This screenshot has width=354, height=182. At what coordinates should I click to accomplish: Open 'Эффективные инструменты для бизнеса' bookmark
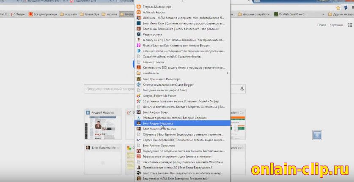(182, 157)
